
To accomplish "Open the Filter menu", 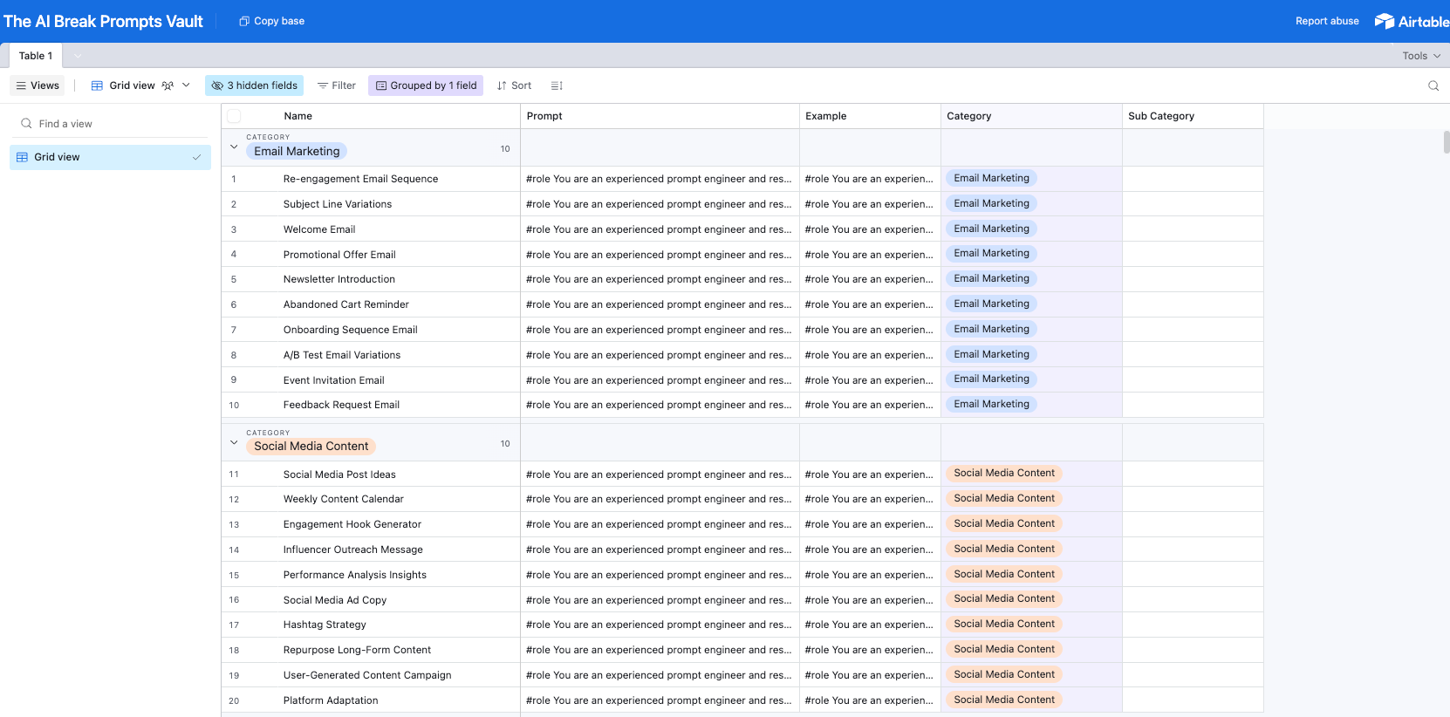I will 337,85.
